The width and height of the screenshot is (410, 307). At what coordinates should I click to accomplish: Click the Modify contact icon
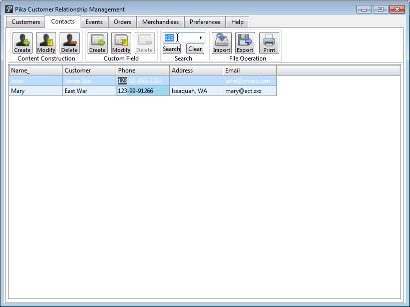46,43
